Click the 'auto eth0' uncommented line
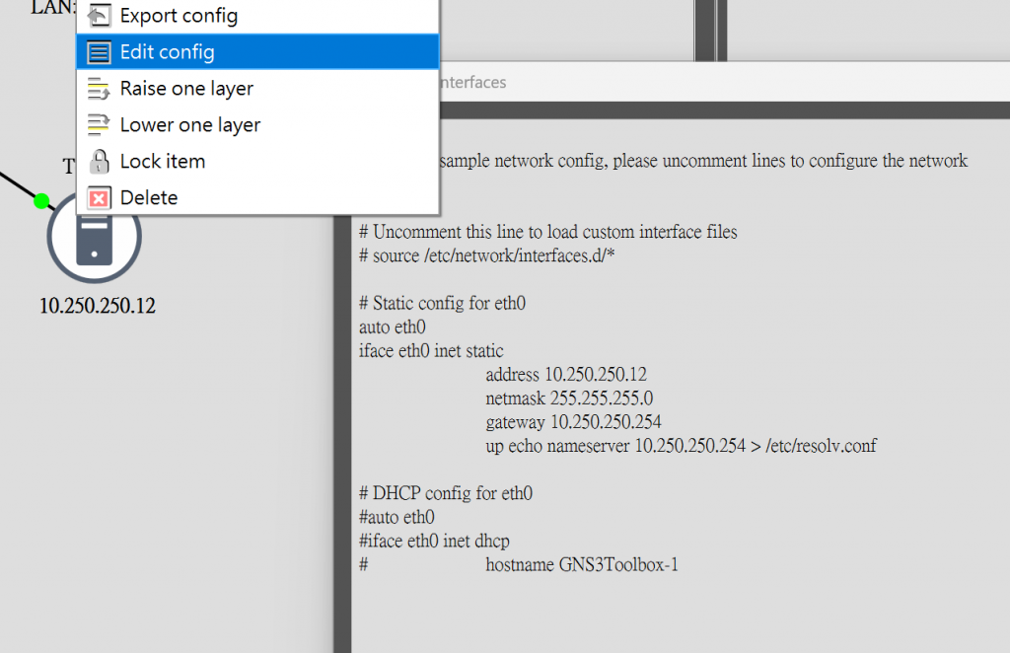This screenshot has height=653, width=1010. (x=393, y=327)
